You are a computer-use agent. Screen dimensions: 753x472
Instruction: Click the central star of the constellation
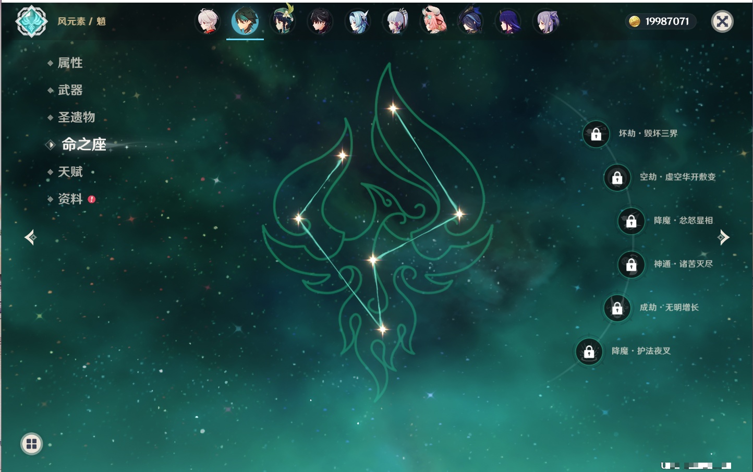click(372, 259)
